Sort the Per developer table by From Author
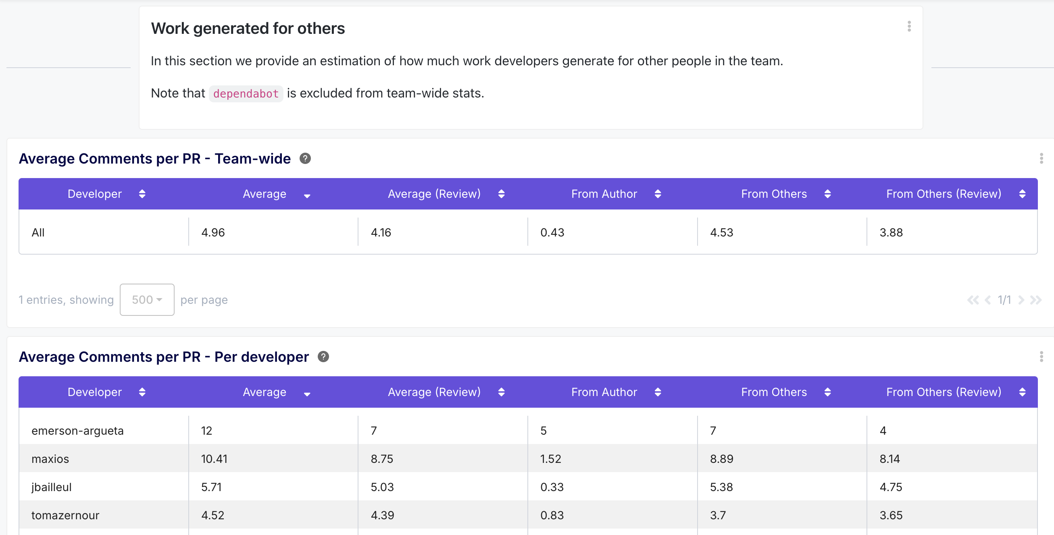 click(658, 392)
